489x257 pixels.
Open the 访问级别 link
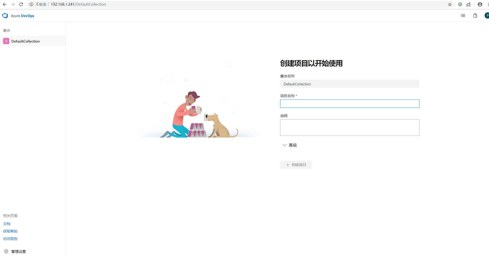click(10, 239)
